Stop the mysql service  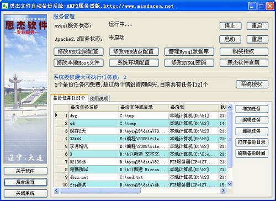coord(230,26)
